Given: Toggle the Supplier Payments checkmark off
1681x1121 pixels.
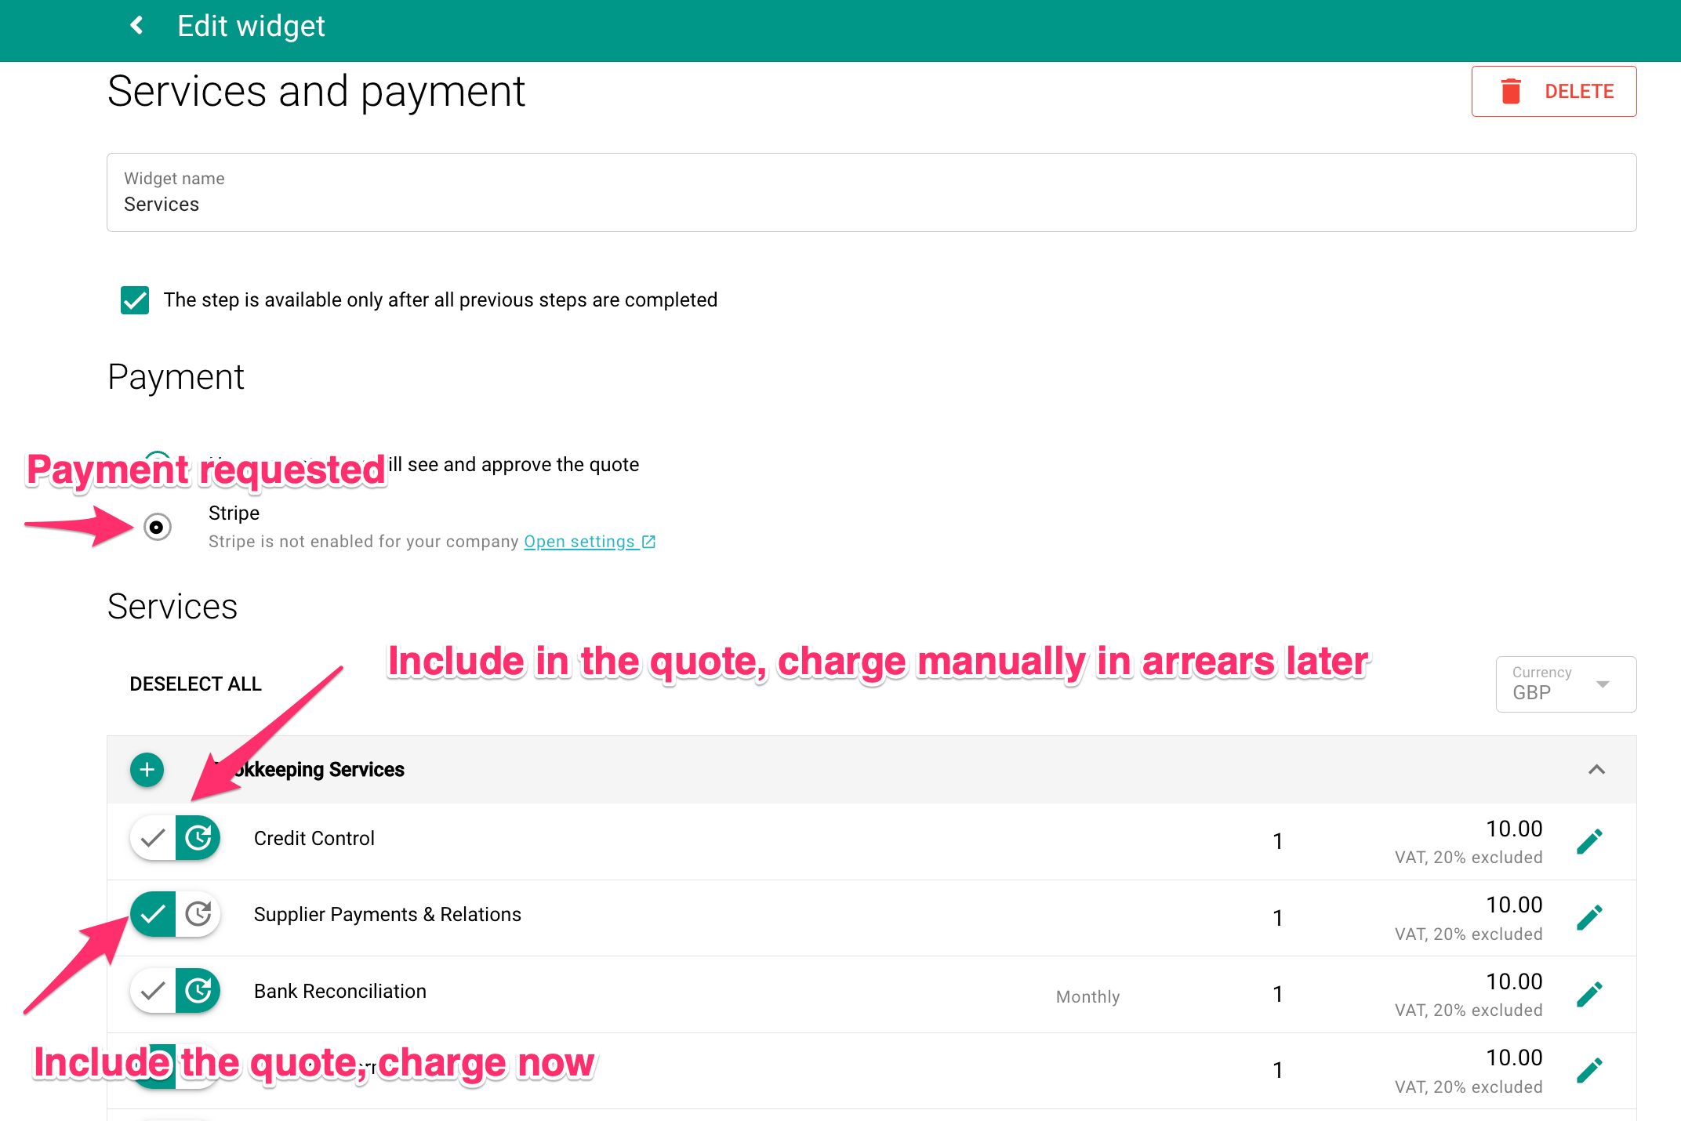Looking at the screenshot, I should [151, 914].
